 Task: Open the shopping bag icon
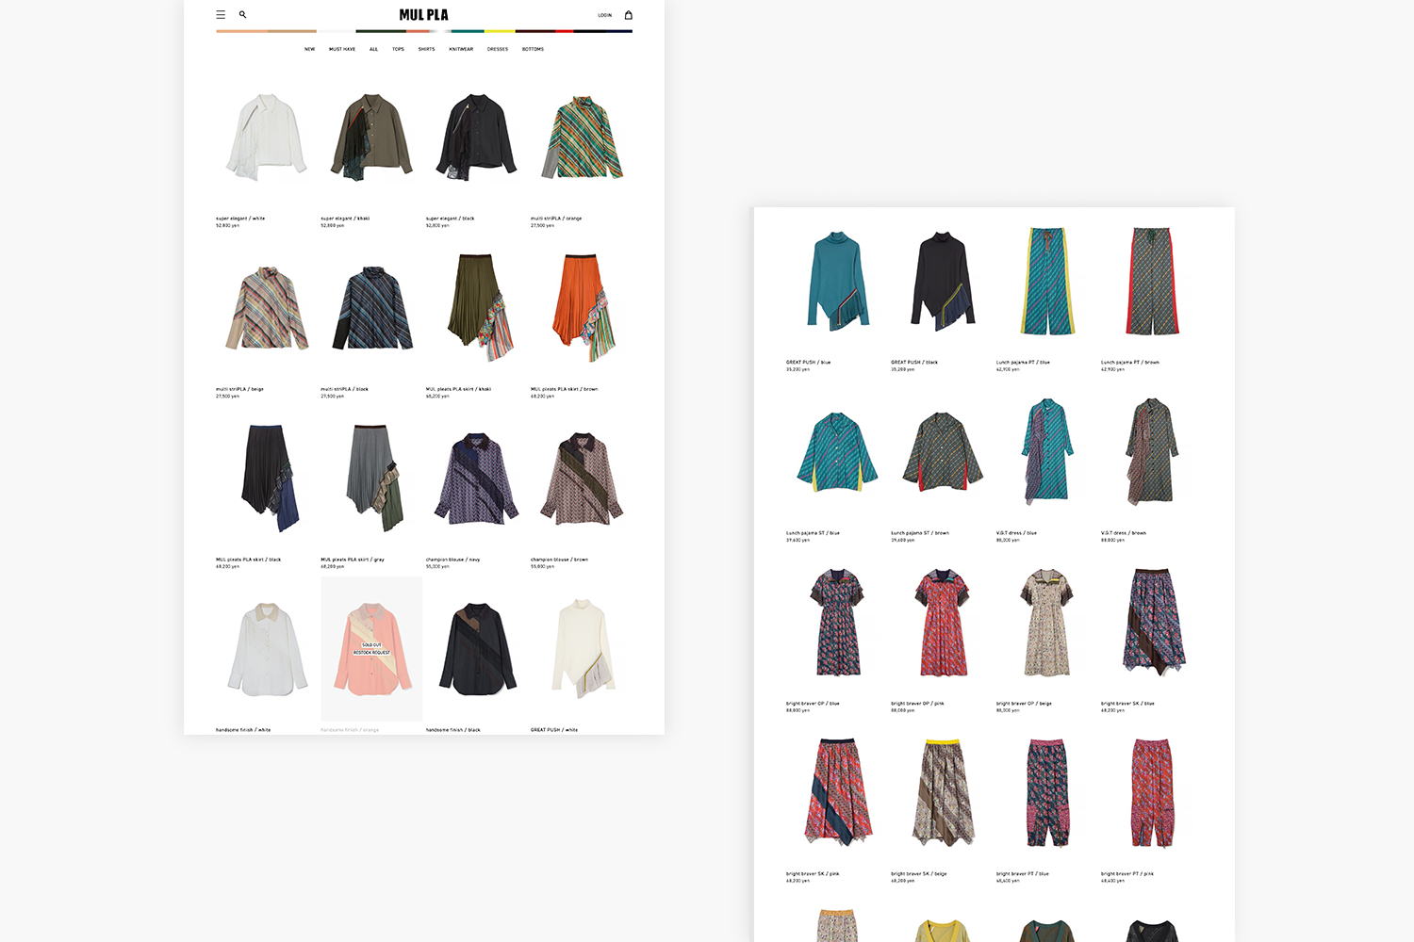[x=629, y=15]
